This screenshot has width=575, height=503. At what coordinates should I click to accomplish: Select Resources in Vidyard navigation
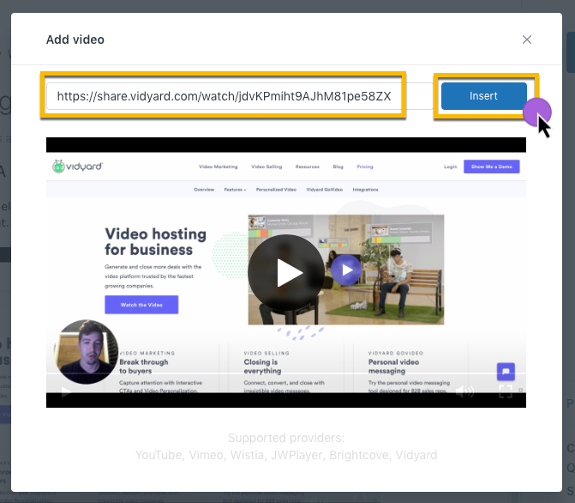pos(308,167)
